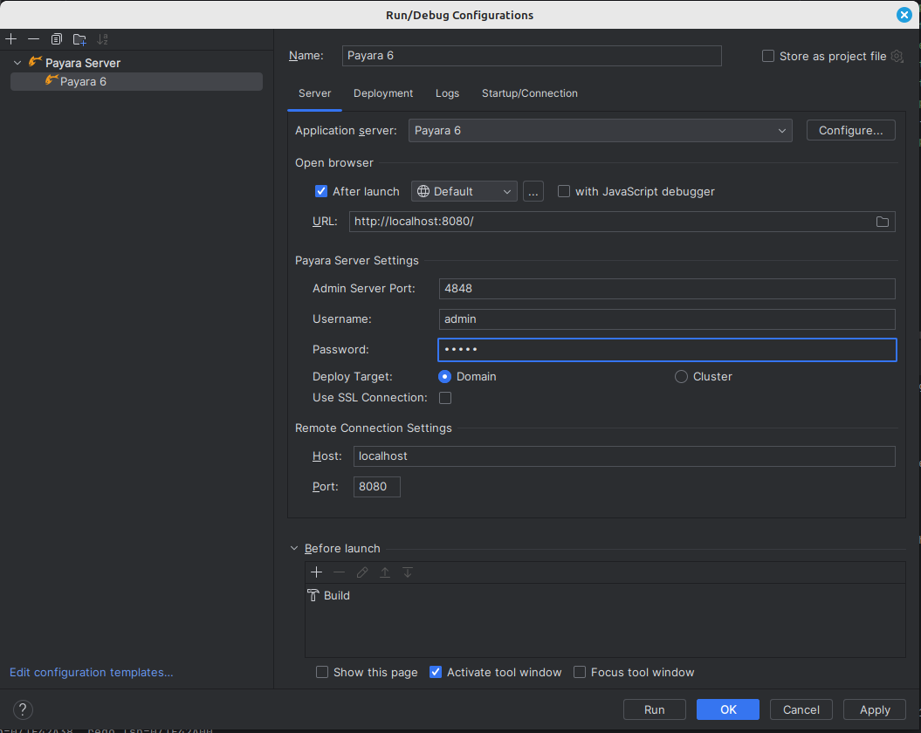Viewport: 921px width, 733px height.
Task: Add a Before launch task with plus icon
Action: coord(316,572)
